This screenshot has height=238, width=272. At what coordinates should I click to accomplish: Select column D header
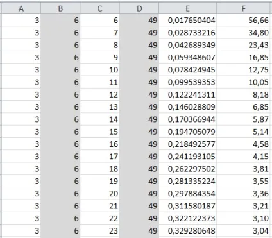click(139, 8)
